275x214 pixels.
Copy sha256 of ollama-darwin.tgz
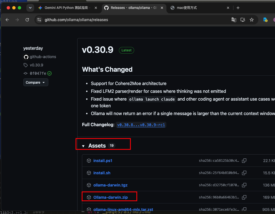[244, 185]
